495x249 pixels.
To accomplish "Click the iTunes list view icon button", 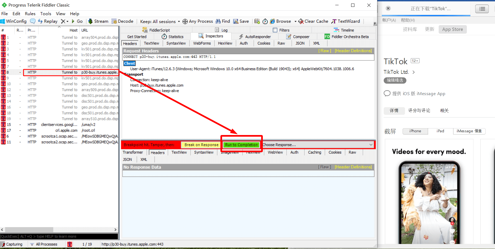I will tap(482, 9).
